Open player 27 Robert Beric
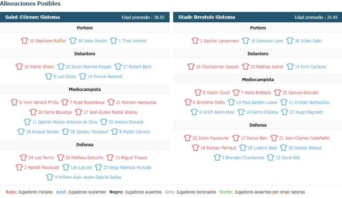This screenshot has height=198, width=342. [137, 67]
